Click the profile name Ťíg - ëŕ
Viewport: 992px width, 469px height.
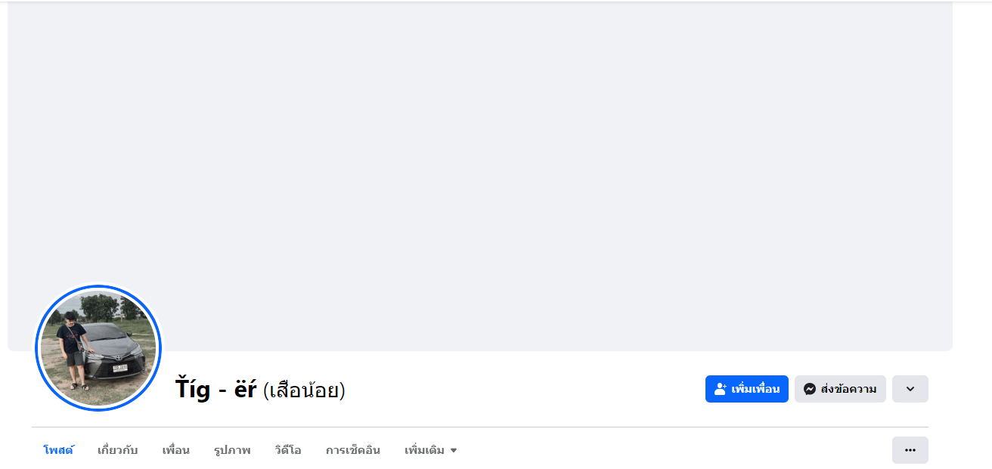click(x=215, y=389)
